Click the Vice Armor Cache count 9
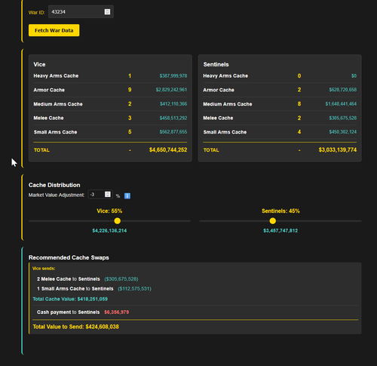 [x=130, y=90]
